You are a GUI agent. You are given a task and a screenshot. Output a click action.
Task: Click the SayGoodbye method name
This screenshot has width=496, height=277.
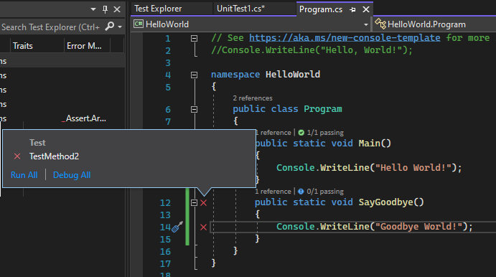tap(386, 202)
